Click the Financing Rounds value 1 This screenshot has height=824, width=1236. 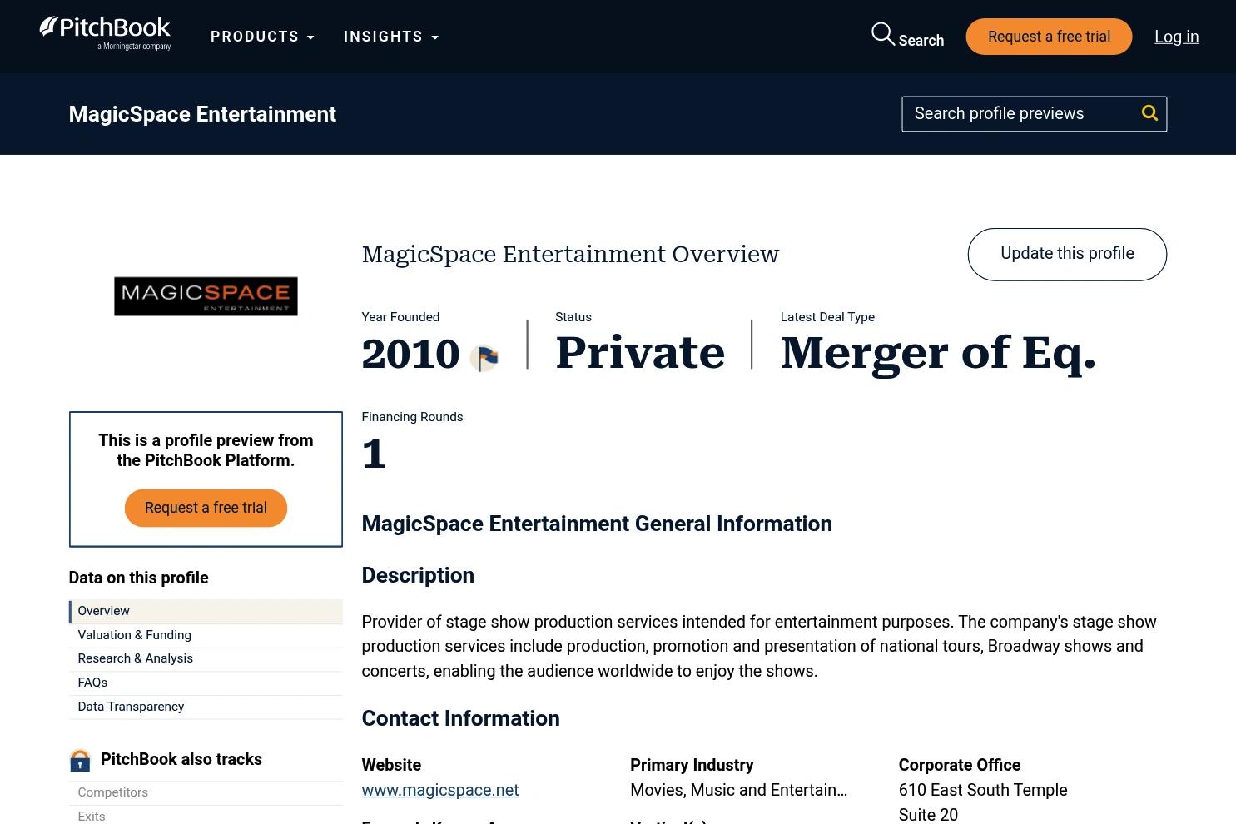point(374,454)
